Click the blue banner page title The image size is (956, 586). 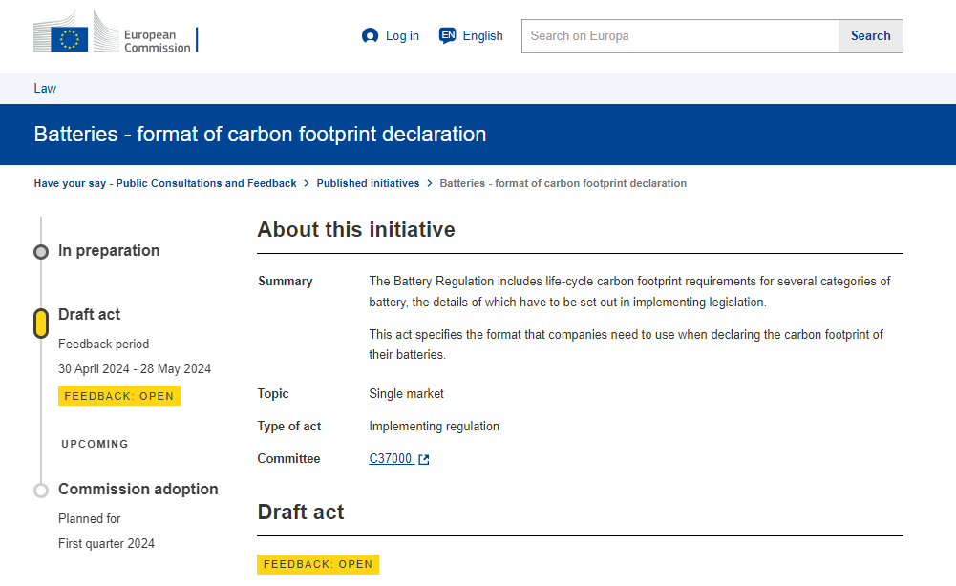pyautogui.click(x=261, y=134)
